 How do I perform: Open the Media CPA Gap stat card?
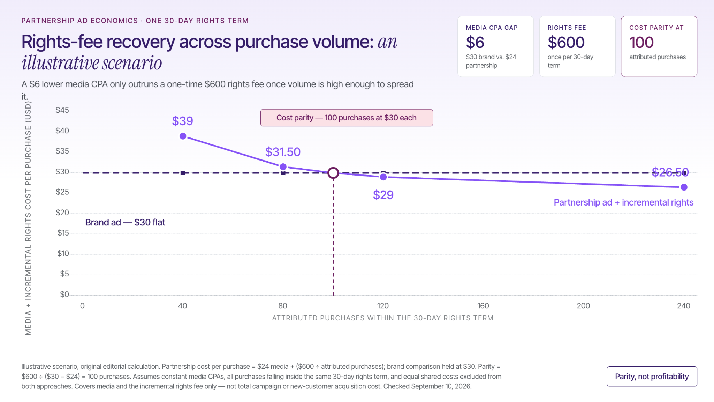click(495, 46)
